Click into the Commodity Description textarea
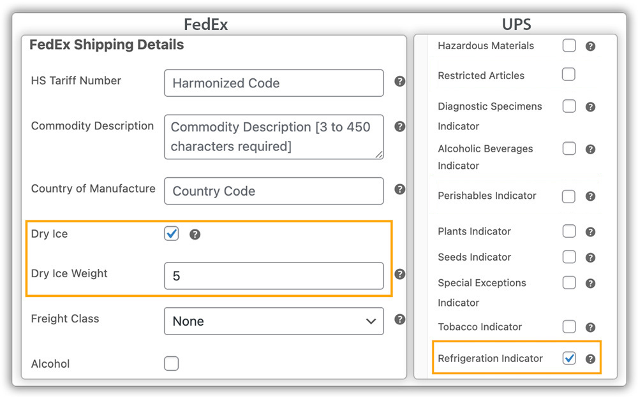The image size is (638, 397). [274, 137]
